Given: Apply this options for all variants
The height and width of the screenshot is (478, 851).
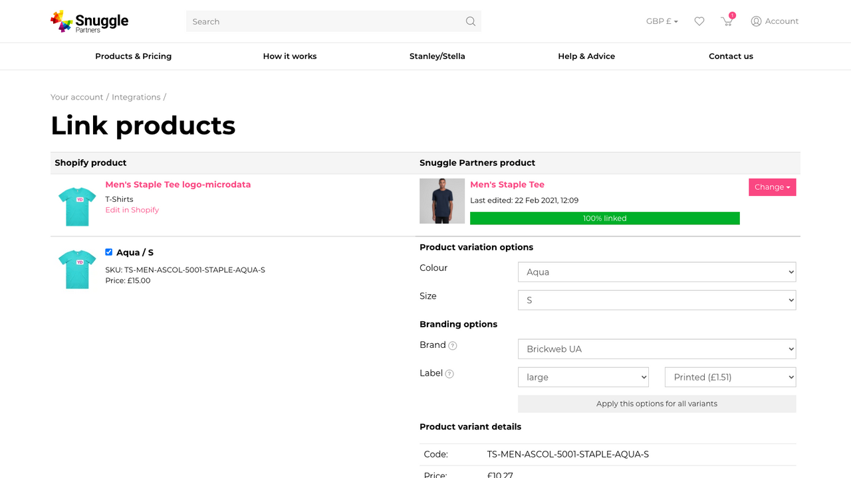Looking at the screenshot, I should [x=656, y=403].
